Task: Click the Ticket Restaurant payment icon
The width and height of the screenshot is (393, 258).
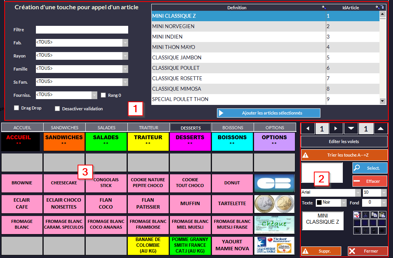Action: click(x=274, y=246)
